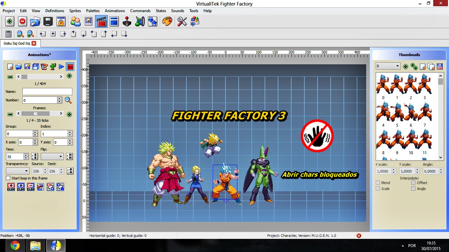Image resolution: width=449 pixels, height=252 pixels.
Task: Save project using the floppy disk icon
Action: [48, 22]
